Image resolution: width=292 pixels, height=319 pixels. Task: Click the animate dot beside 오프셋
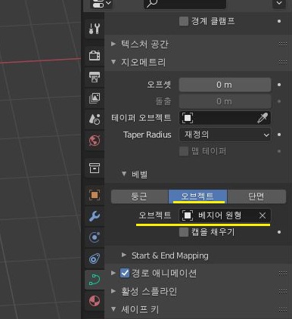pyautogui.click(x=279, y=85)
